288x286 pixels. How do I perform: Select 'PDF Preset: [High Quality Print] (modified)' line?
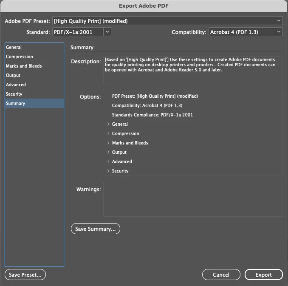[x=155, y=96]
